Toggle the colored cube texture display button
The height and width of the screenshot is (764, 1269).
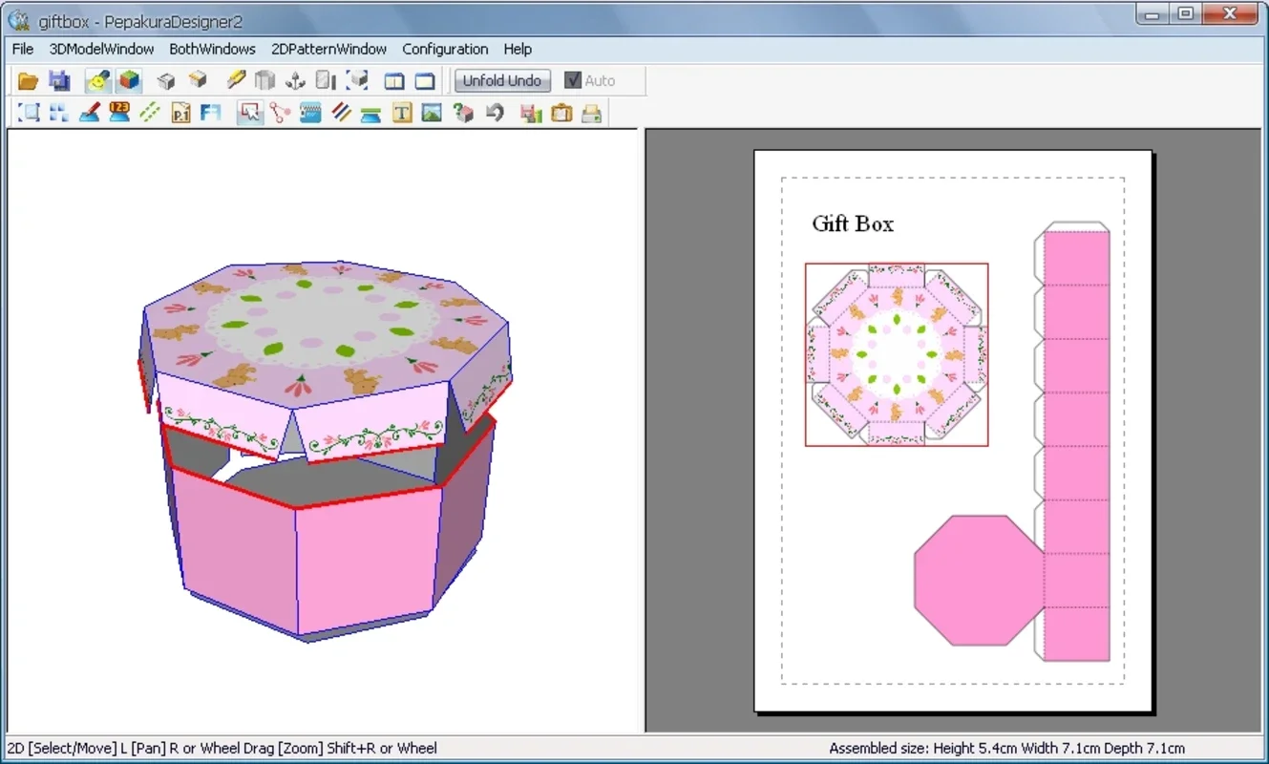(130, 81)
